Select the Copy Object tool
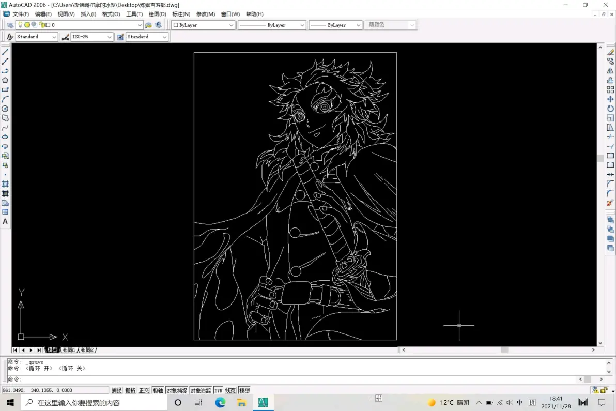The image size is (616, 411). point(610,62)
